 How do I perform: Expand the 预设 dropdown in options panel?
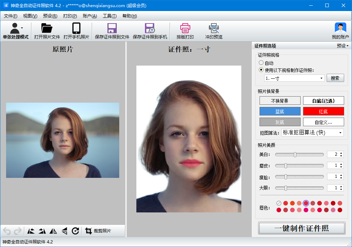(343, 46)
